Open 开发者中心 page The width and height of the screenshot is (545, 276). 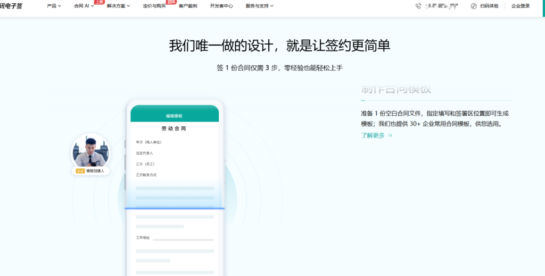pos(221,6)
